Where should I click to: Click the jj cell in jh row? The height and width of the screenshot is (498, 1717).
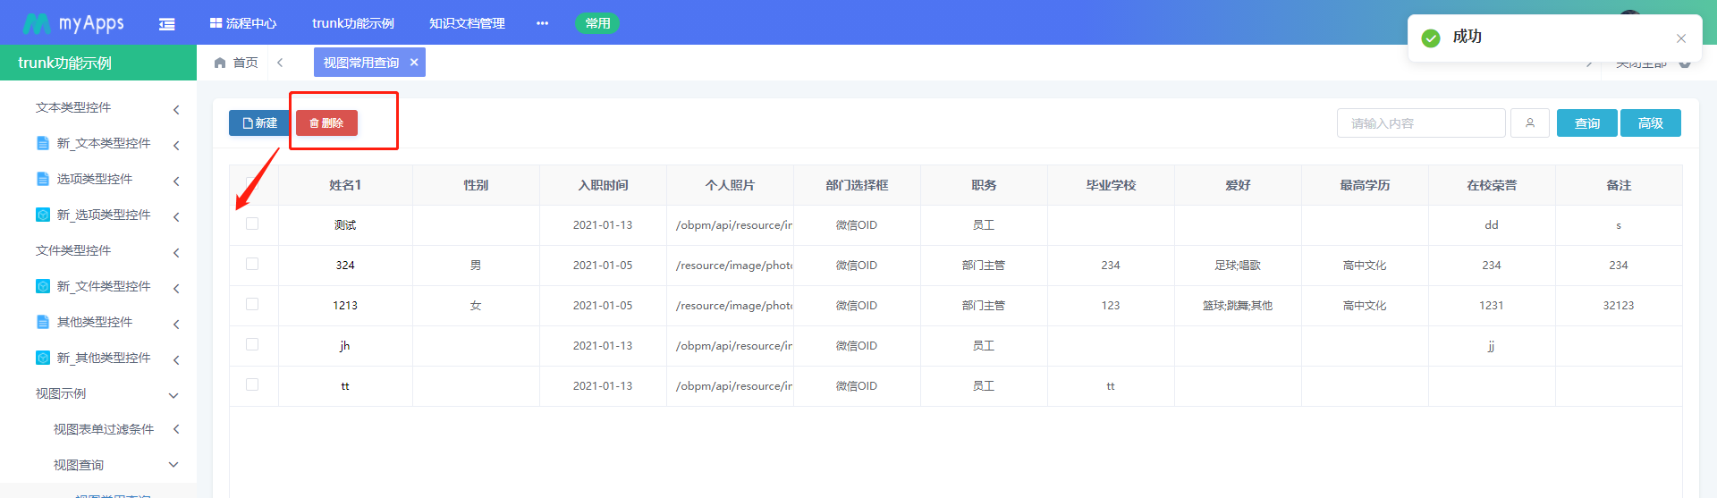[x=1492, y=346]
